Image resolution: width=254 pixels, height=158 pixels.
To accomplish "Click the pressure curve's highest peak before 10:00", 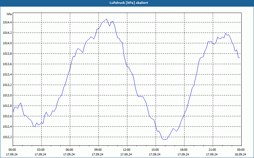I will click(106, 19).
